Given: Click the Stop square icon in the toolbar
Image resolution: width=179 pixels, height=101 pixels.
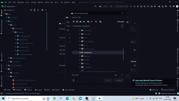Looking at the screenshot, I should click(x=155, y=6).
